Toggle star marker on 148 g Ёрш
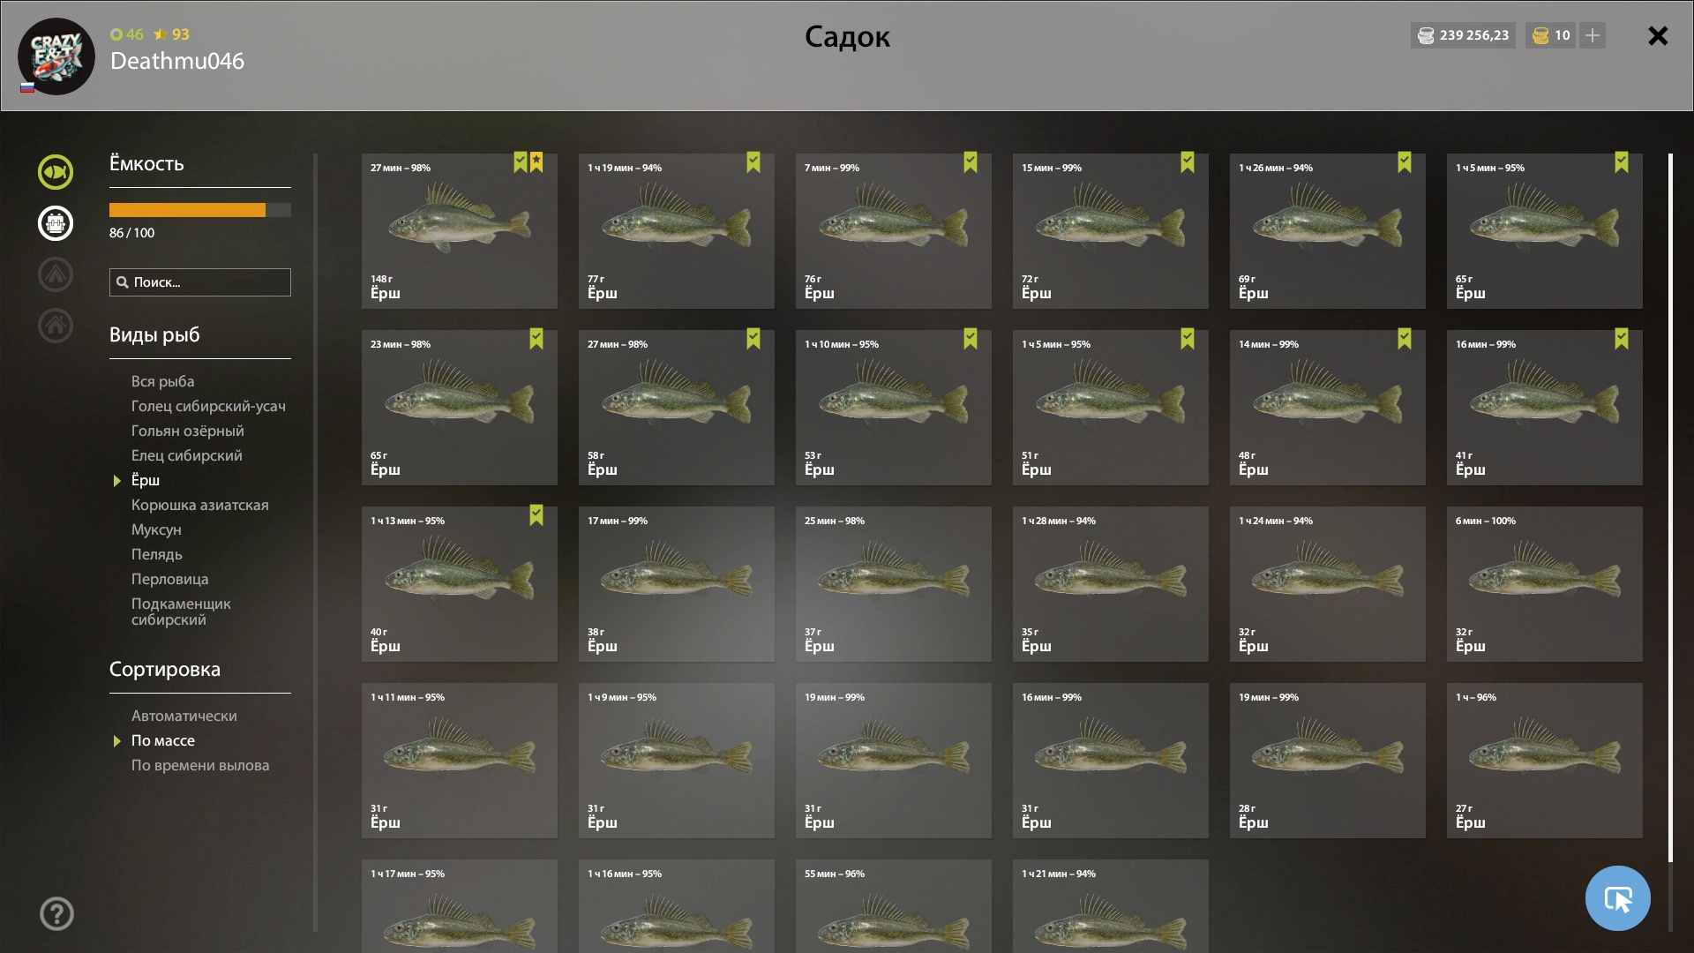 tap(536, 162)
